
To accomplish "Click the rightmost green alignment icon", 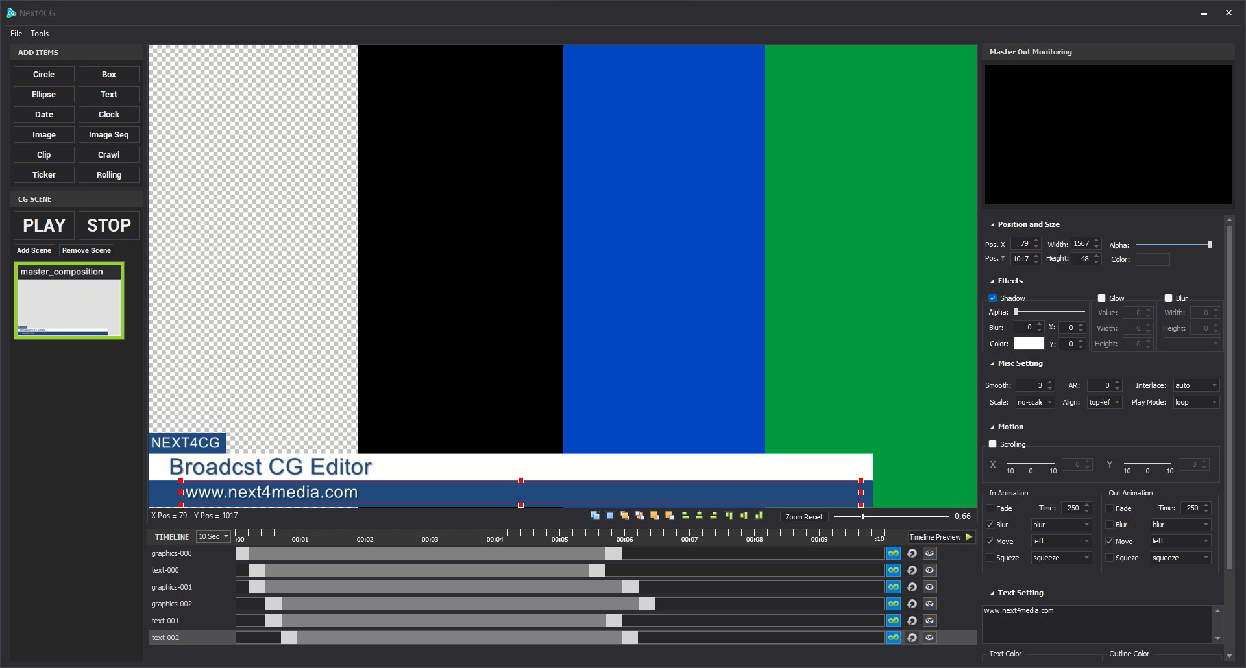I will (x=759, y=516).
